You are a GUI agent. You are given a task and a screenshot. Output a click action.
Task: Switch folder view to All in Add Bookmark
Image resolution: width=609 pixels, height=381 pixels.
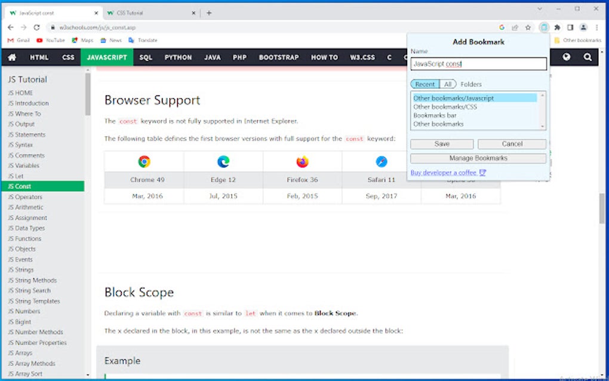click(x=448, y=84)
